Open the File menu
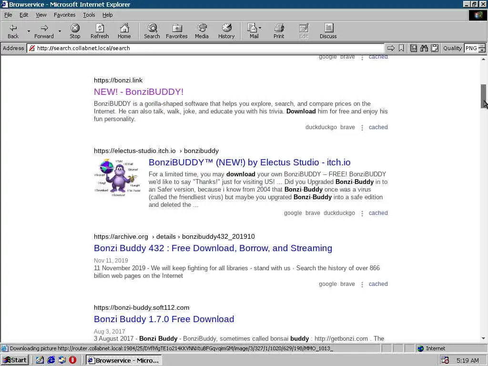488x366 pixels. 8,15
